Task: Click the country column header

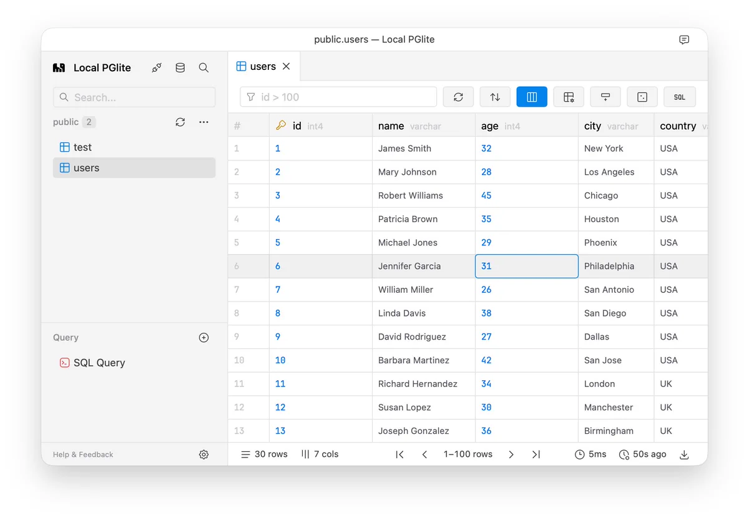Action: (681, 125)
